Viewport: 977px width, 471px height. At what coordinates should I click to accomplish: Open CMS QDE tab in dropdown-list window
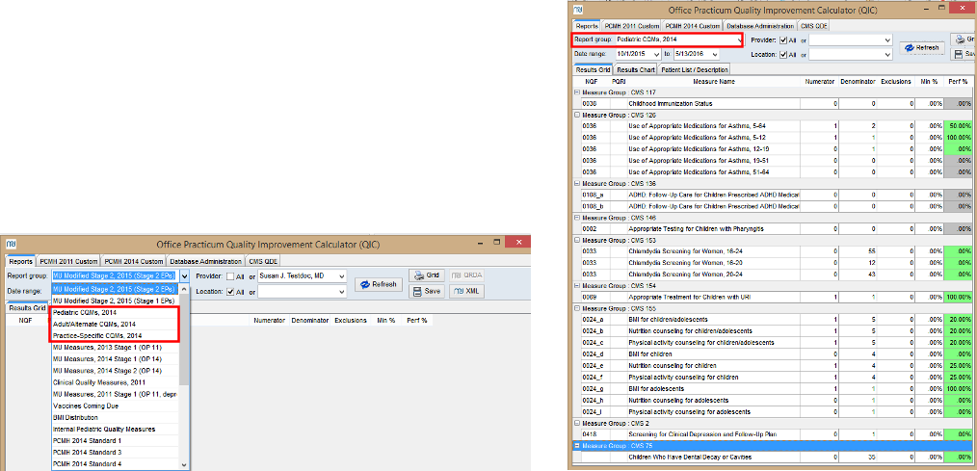coord(264,261)
